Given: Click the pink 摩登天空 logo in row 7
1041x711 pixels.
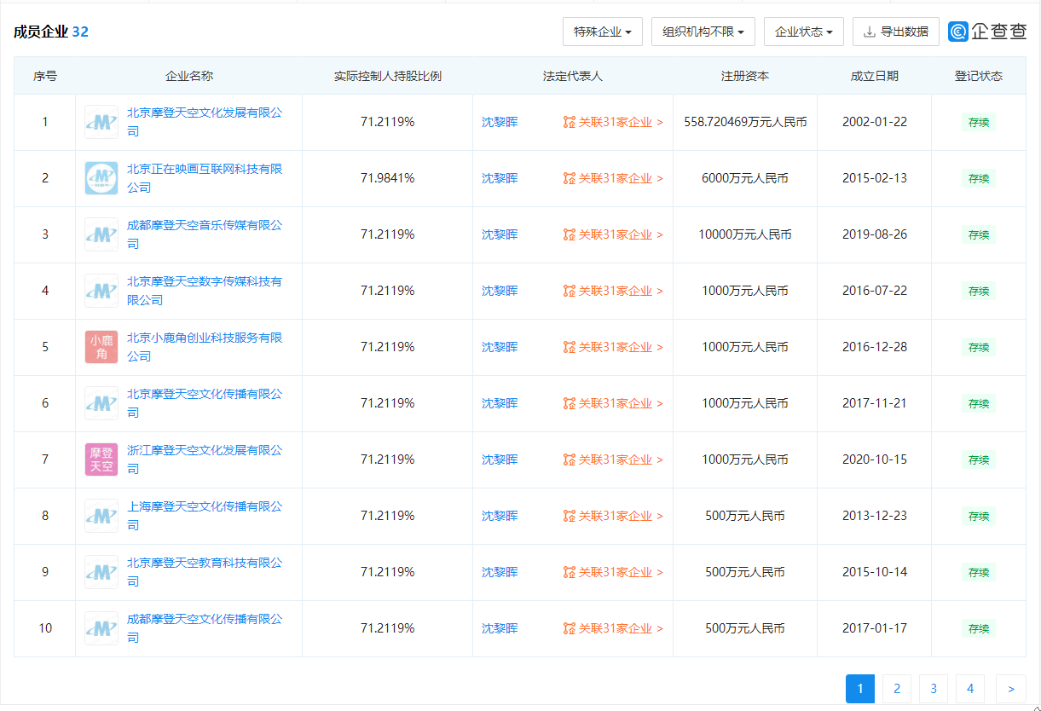Looking at the screenshot, I should pyautogui.click(x=101, y=460).
